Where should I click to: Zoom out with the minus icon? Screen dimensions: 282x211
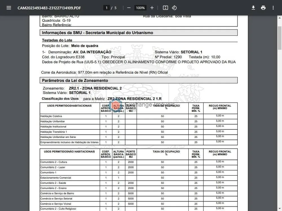pos(129,8)
